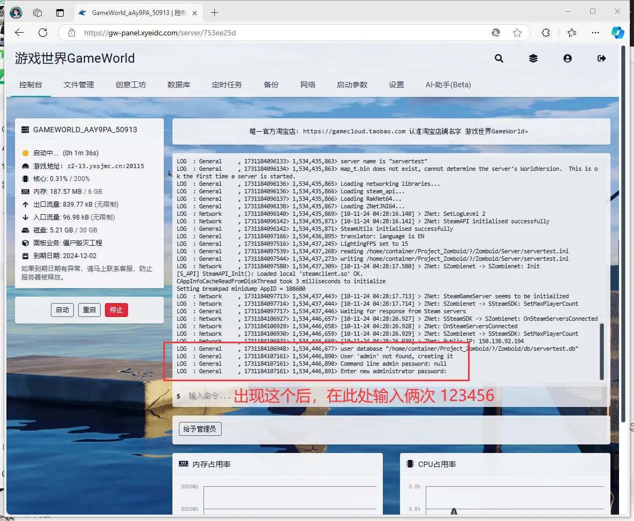Open the user account profile icon
634x521 pixels.
point(568,58)
